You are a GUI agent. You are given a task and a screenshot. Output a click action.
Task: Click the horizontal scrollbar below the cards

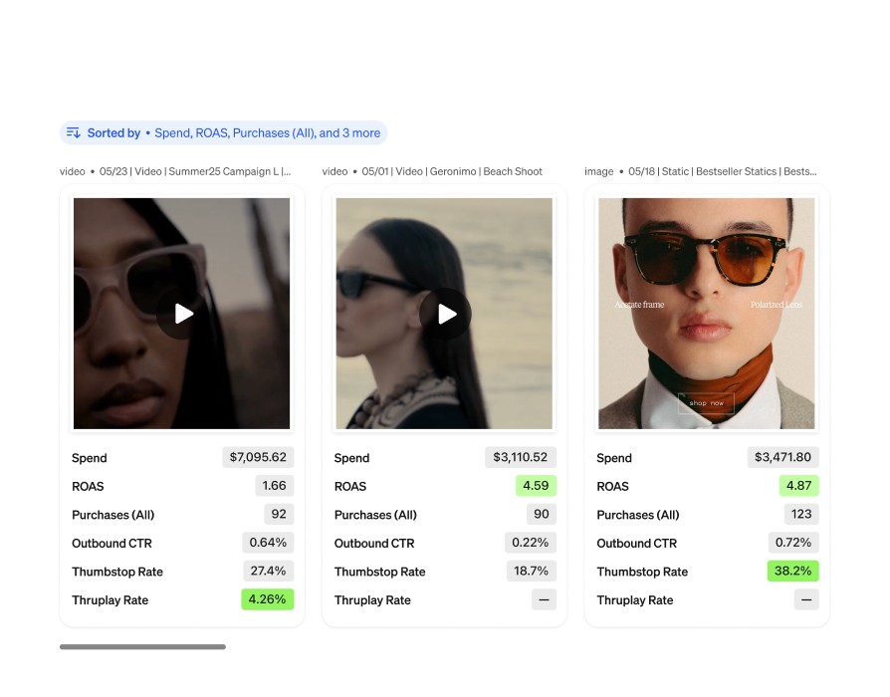(x=142, y=646)
